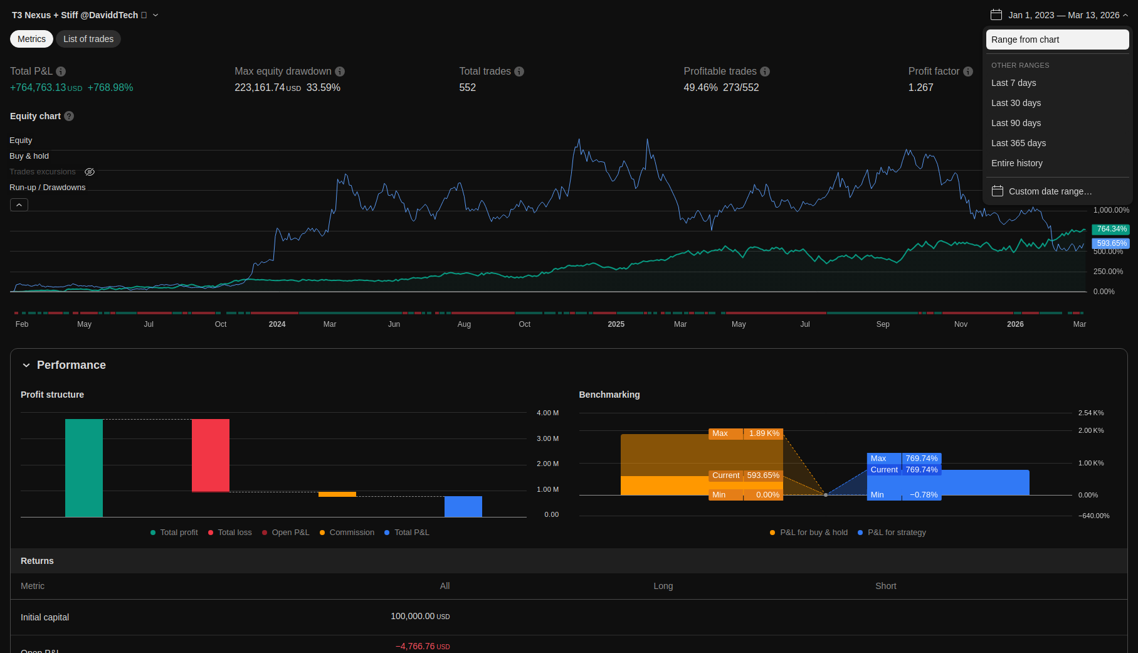Click the Total trades info icon
The width and height of the screenshot is (1138, 653).
coord(519,72)
